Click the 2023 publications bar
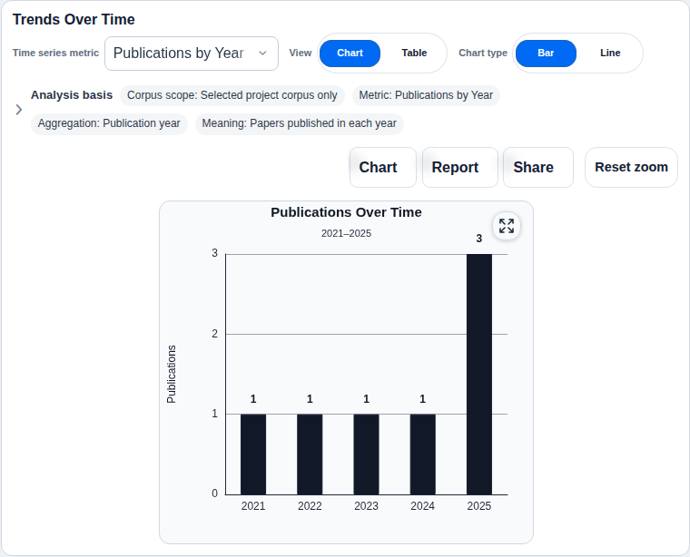690x557 pixels. (x=366, y=454)
